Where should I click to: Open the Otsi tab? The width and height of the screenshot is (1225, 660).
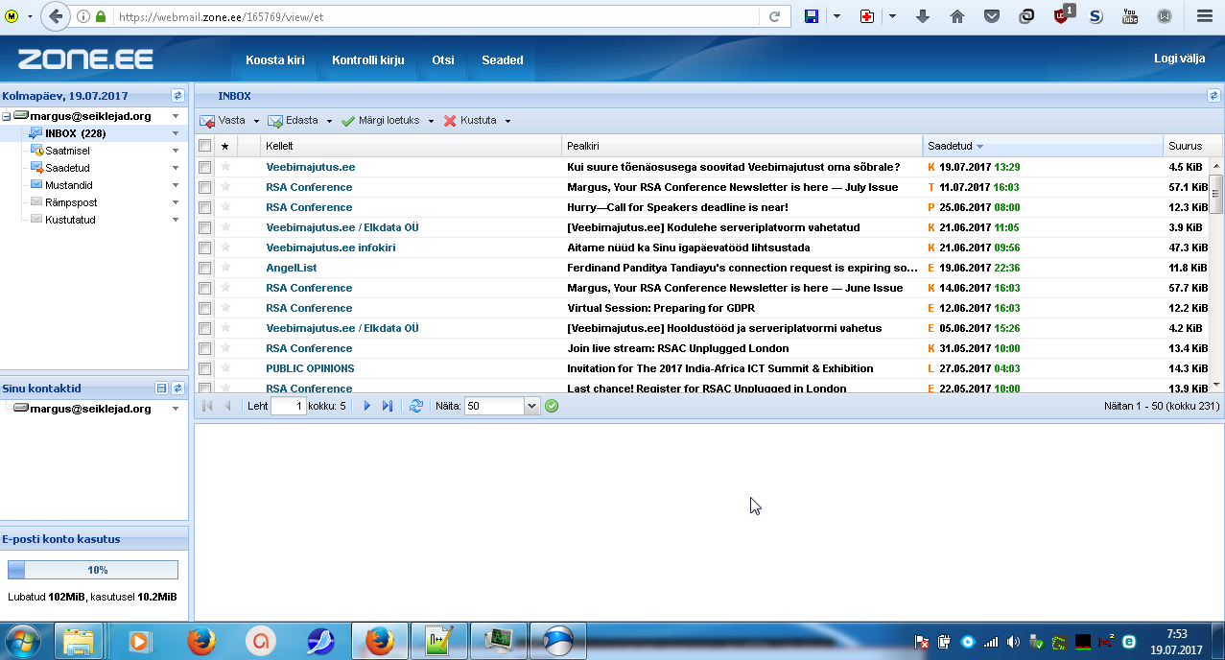tap(443, 59)
